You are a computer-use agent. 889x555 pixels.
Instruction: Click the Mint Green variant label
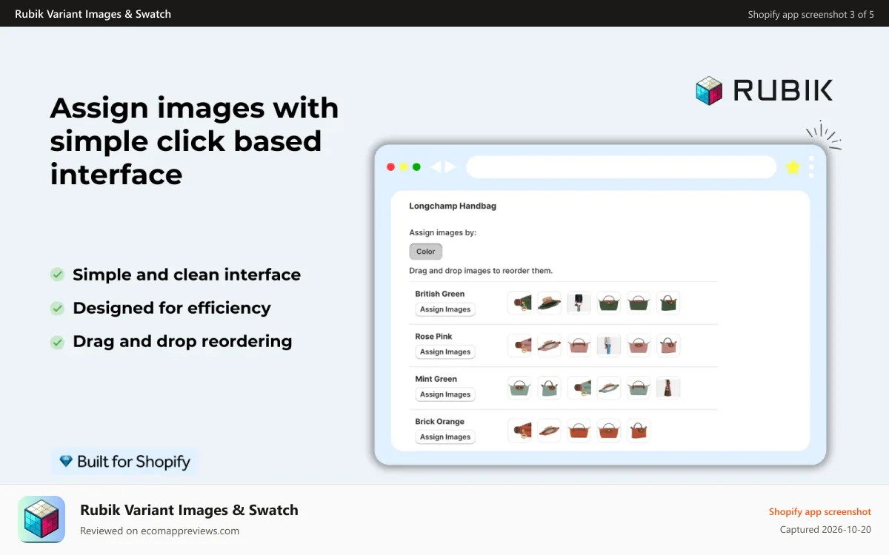436,379
